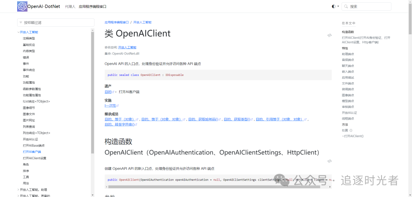Screen dimensions: 412x197
Task: Select 工具 in the sidebar tree
Action: click(26, 177)
